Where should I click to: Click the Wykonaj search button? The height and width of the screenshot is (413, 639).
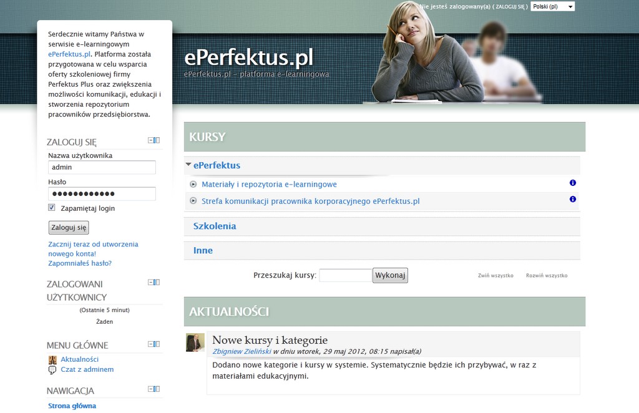point(390,275)
